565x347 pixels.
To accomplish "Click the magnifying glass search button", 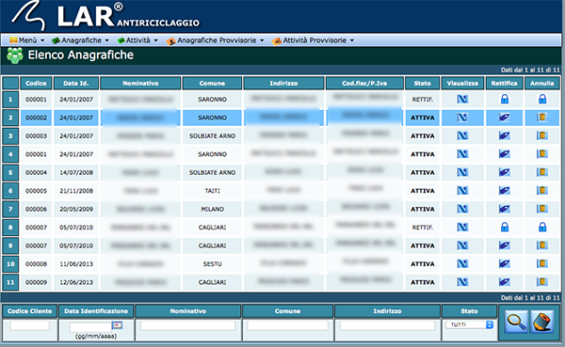I will click(x=516, y=323).
